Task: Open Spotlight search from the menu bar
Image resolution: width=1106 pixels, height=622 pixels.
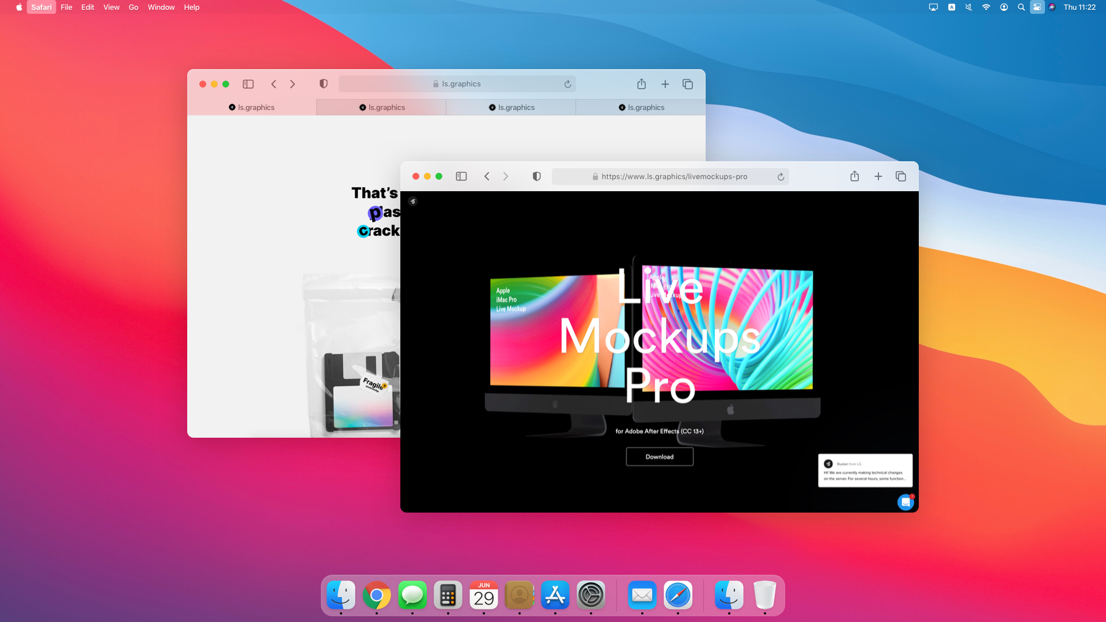Action: [1021, 7]
